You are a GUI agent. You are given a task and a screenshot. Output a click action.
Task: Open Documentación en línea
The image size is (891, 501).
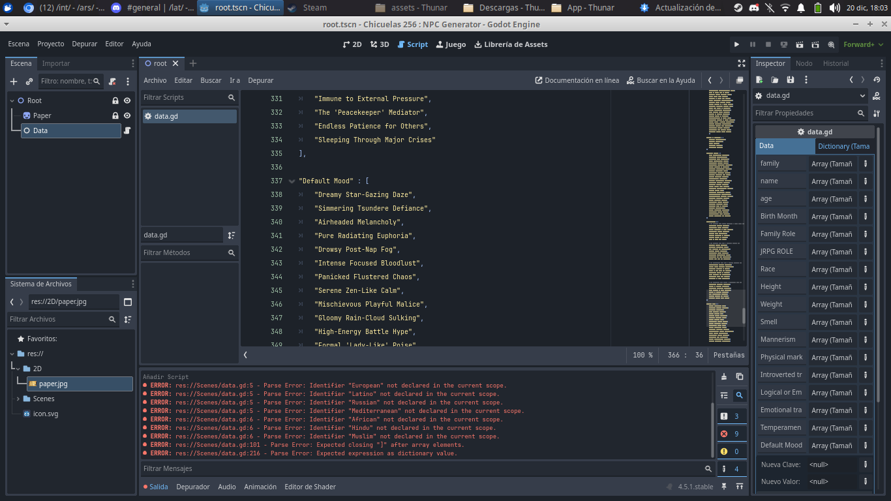point(577,80)
